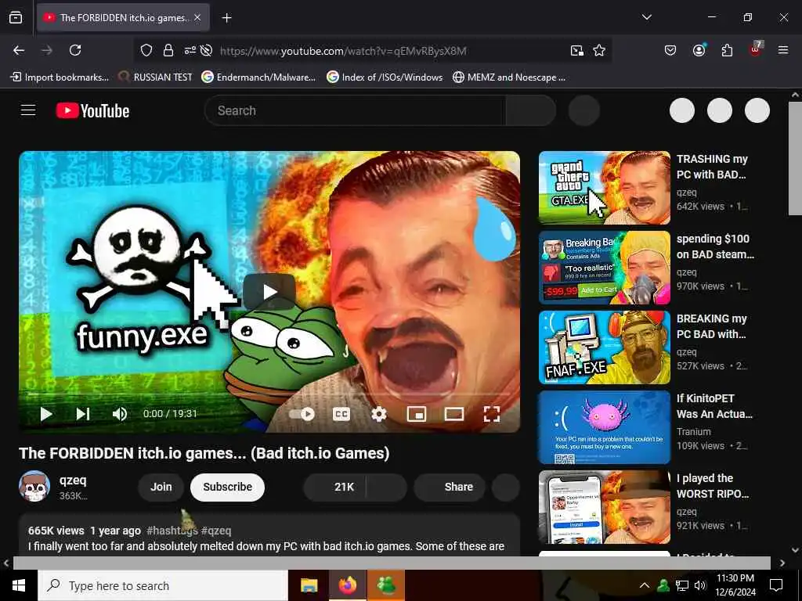Image resolution: width=802 pixels, height=601 pixels.
Task: Close the FORBIDDEN itch.io games tab
Action: click(197, 18)
